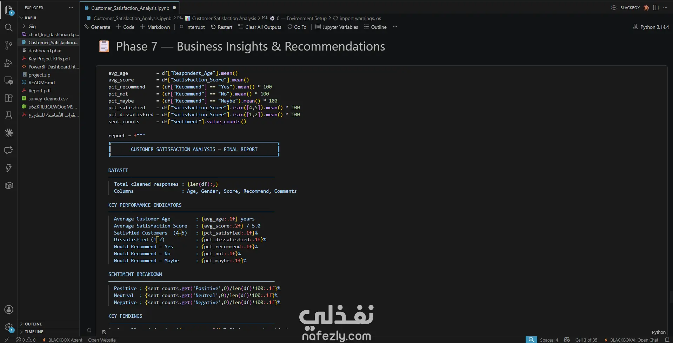Open Remote Explorer icon in activity bar
This screenshot has width=673, height=343.
pos(9,80)
